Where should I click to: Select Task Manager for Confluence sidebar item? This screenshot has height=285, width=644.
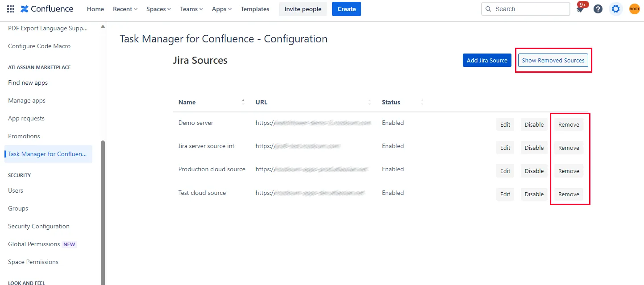coord(48,154)
